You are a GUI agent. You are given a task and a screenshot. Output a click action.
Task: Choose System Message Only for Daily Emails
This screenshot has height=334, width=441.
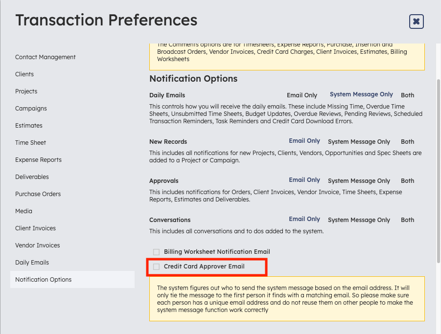pyautogui.click(x=361, y=94)
